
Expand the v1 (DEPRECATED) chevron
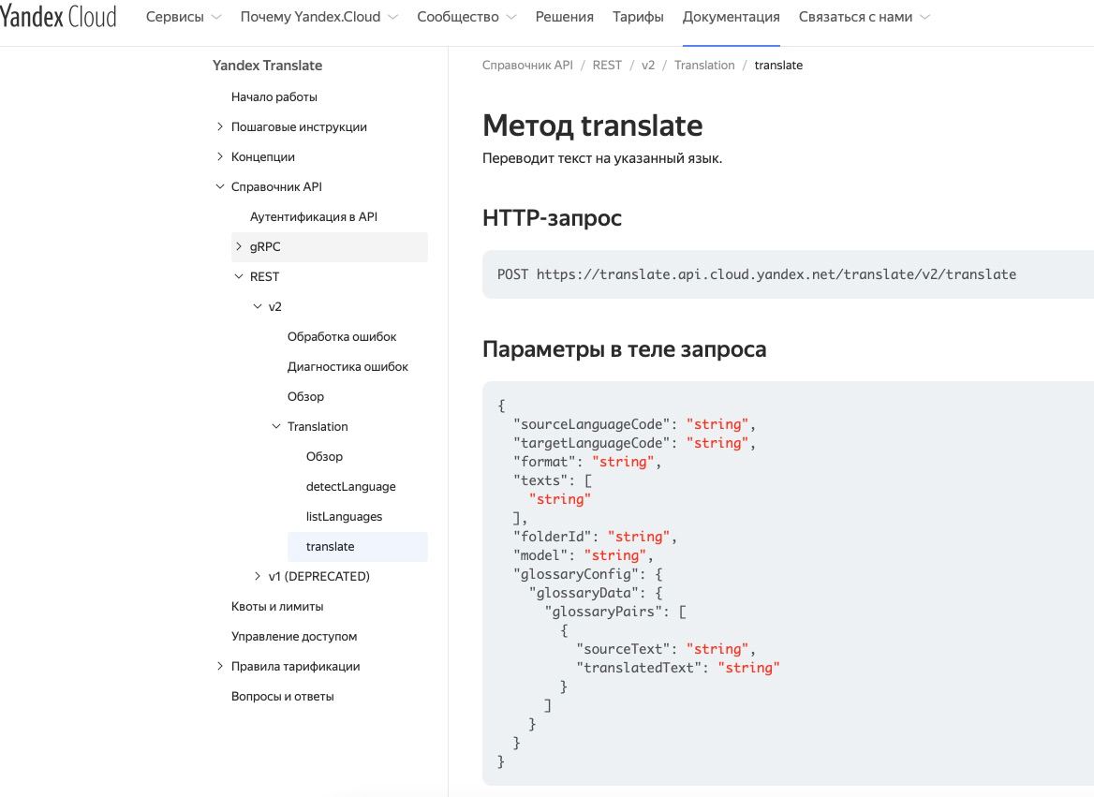click(x=258, y=577)
